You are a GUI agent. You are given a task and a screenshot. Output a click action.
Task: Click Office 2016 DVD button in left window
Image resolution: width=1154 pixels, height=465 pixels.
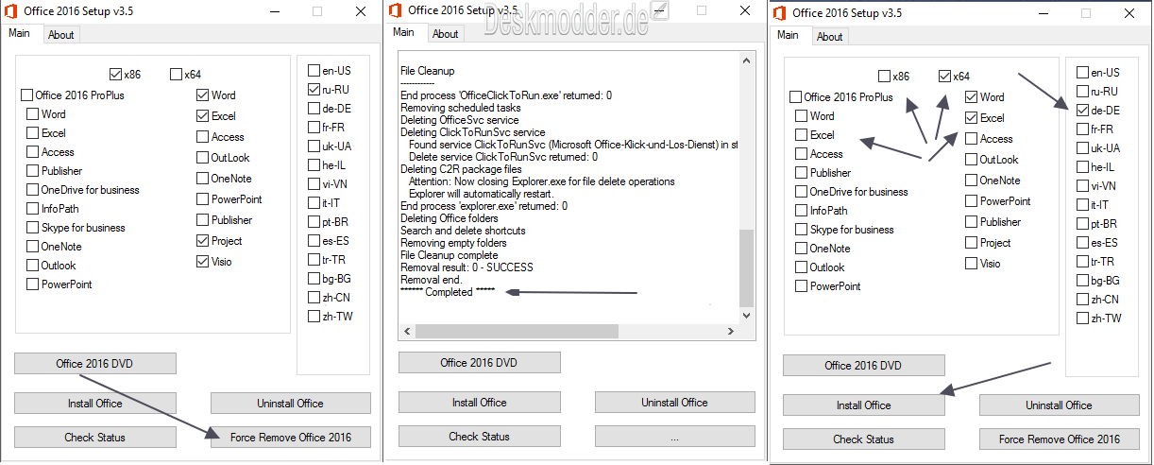click(95, 364)
